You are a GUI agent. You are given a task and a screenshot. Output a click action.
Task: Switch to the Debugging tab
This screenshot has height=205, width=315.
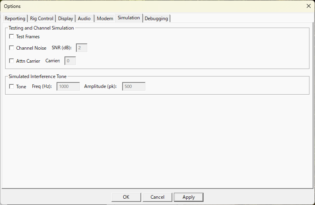(x=156, y=19)
